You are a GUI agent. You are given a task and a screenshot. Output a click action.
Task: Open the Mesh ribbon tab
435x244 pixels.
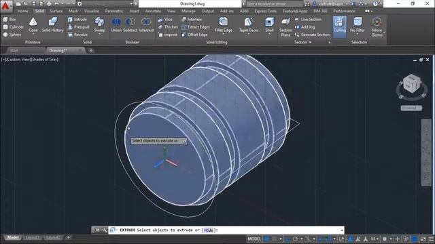tap(73, 11)
